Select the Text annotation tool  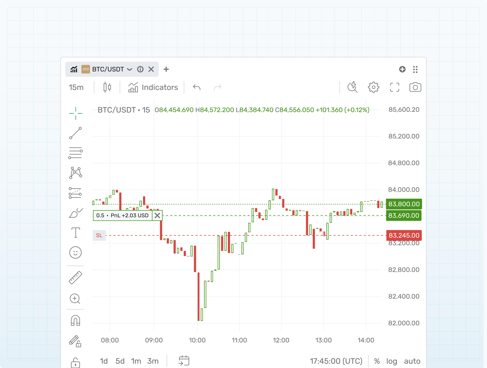(x=75, y=233)
